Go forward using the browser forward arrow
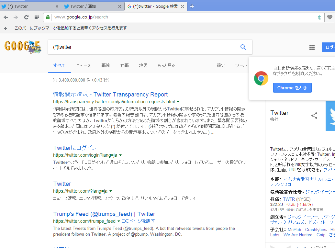 point(16,17)
